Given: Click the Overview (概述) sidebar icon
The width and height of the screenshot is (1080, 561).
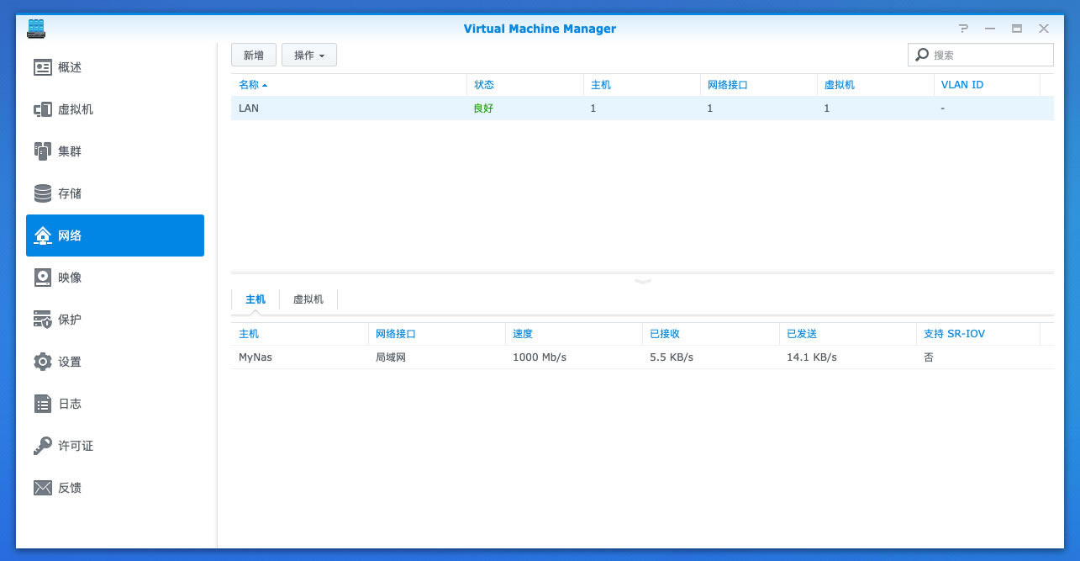Looking at the screenshot, I should tap(43, 67).
